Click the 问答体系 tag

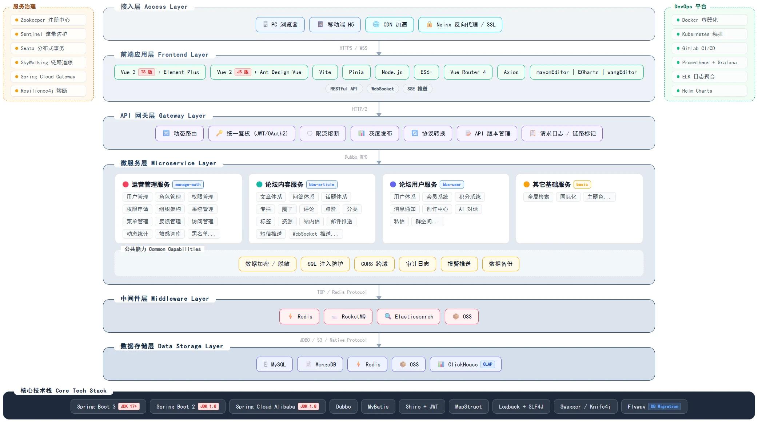[304, 197]
